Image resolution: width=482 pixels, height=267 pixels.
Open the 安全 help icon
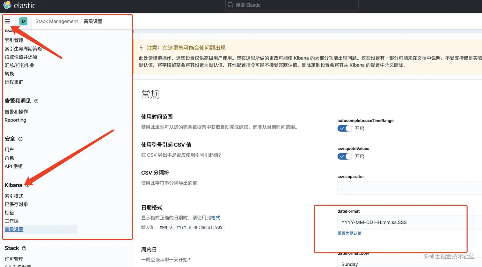(x=20, y=139)
